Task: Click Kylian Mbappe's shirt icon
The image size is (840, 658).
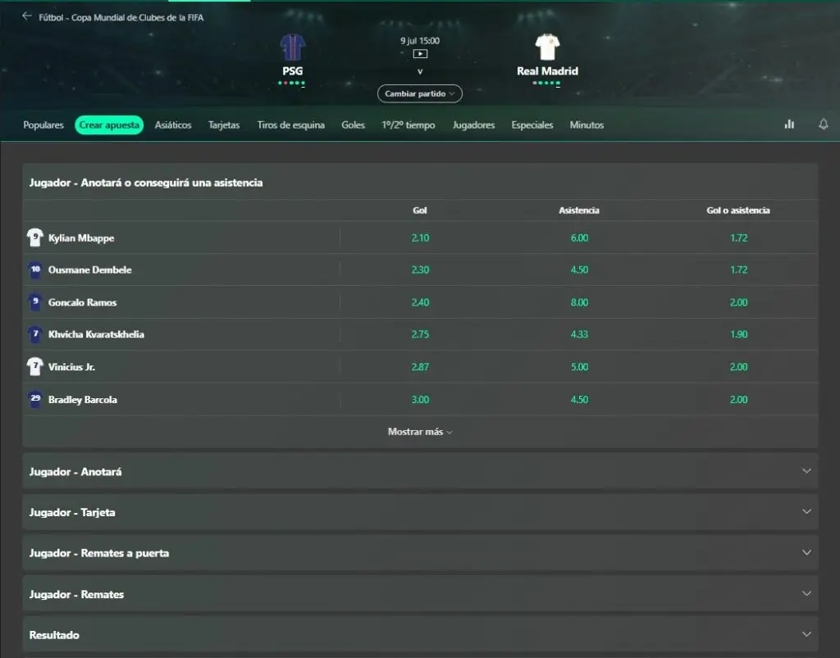Action: [x=34, y=238]
